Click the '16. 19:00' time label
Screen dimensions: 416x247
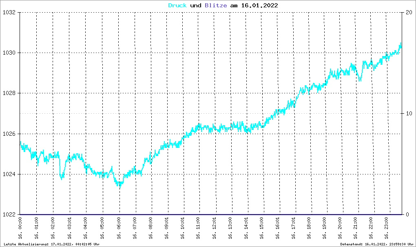coord(325,228)
